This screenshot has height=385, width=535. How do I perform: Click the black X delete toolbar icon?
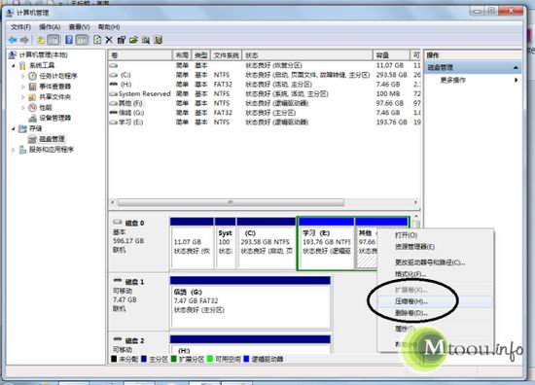click(x=109, y=40)
